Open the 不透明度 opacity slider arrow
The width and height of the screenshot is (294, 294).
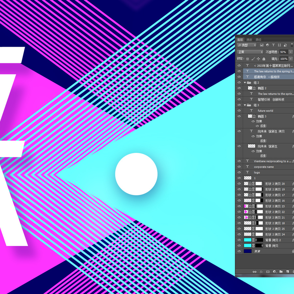pos(291,52)
